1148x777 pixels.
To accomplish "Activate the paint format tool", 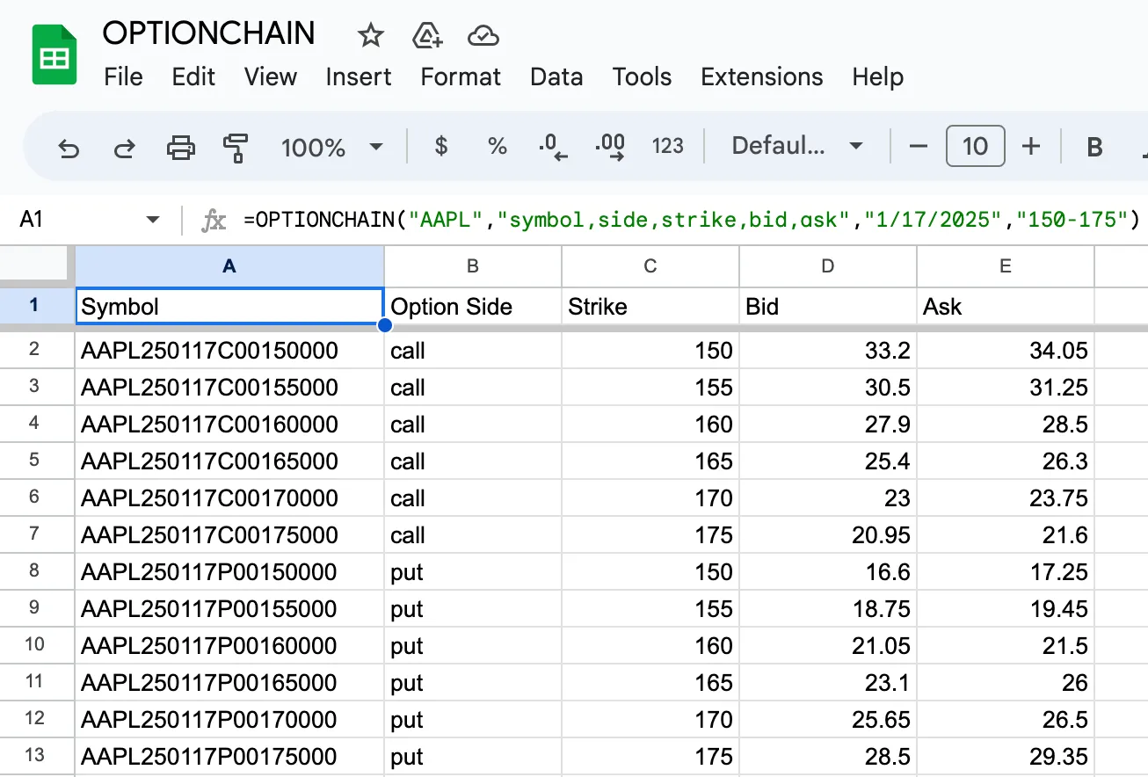I will 236,147.
